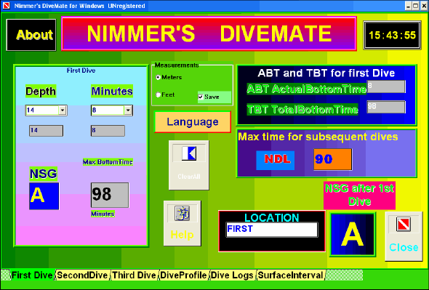
Task: Toggle the Save checkbox
Action: (x=201, y=97)
